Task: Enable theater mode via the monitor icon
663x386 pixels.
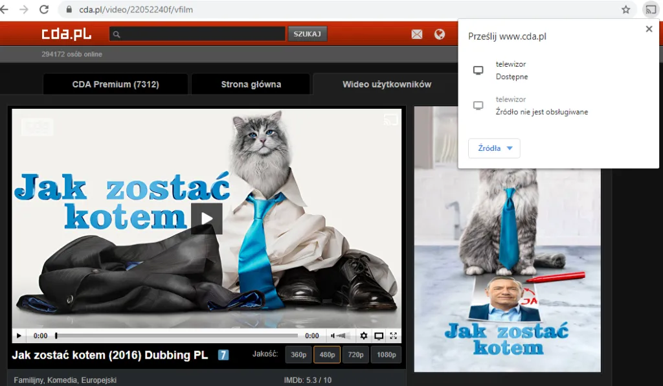Action: [x=379, y=335]
